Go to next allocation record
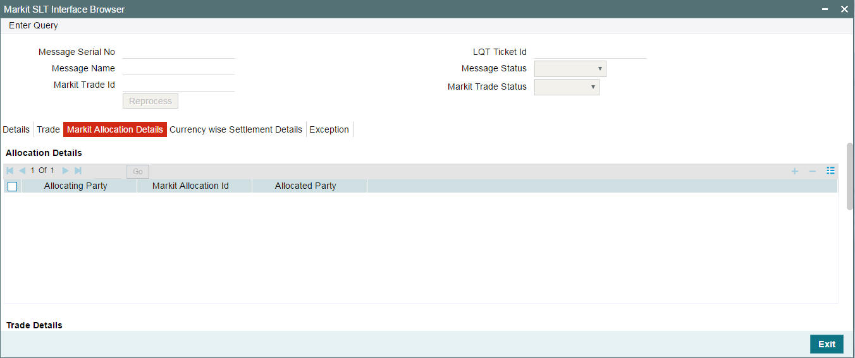This screenshot has width=855, height=358. click(x=65, y=170)
